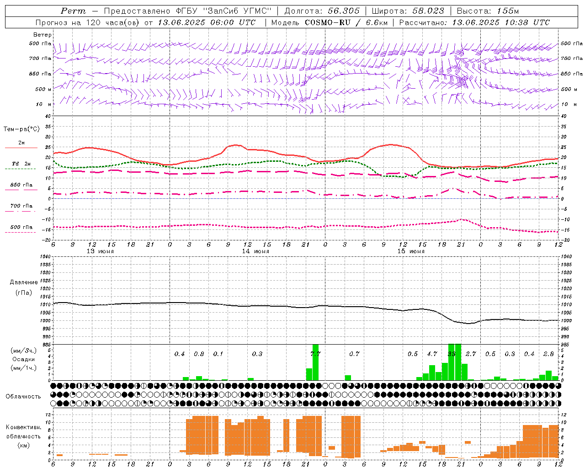Viewport: 585px width, 468px height.
Task: Click the precipitation value "2.7"
Action: click(471, 354)
